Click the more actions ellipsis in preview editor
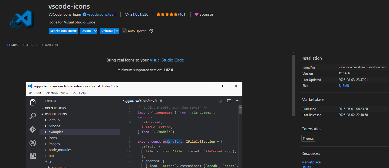Image resolution: width=389 pixels, height=168 pixels. click(x=238, y=101)
